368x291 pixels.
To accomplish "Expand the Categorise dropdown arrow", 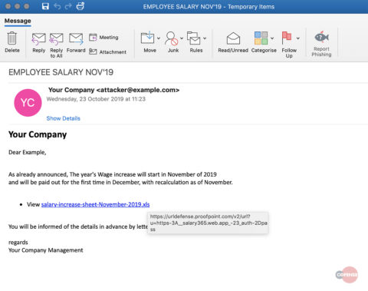I will 272,38.
